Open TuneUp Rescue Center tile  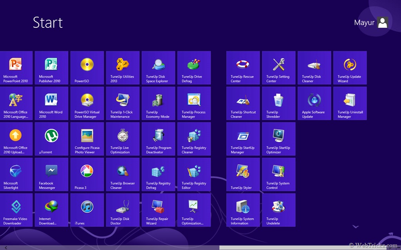243,68
